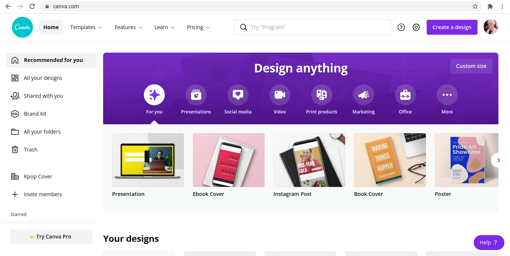510x256 pixels.
Task: Click the More ellipsis category icon
Action: click(447, 95)
